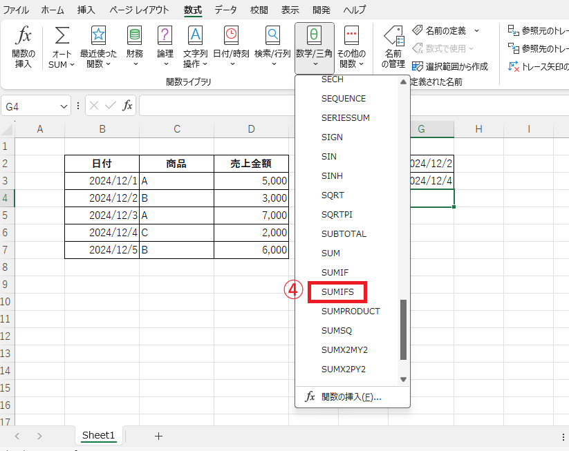569x451 pixels.
Task: Click cell with date 2024/12/4 in column B
Action: (102, 232)
